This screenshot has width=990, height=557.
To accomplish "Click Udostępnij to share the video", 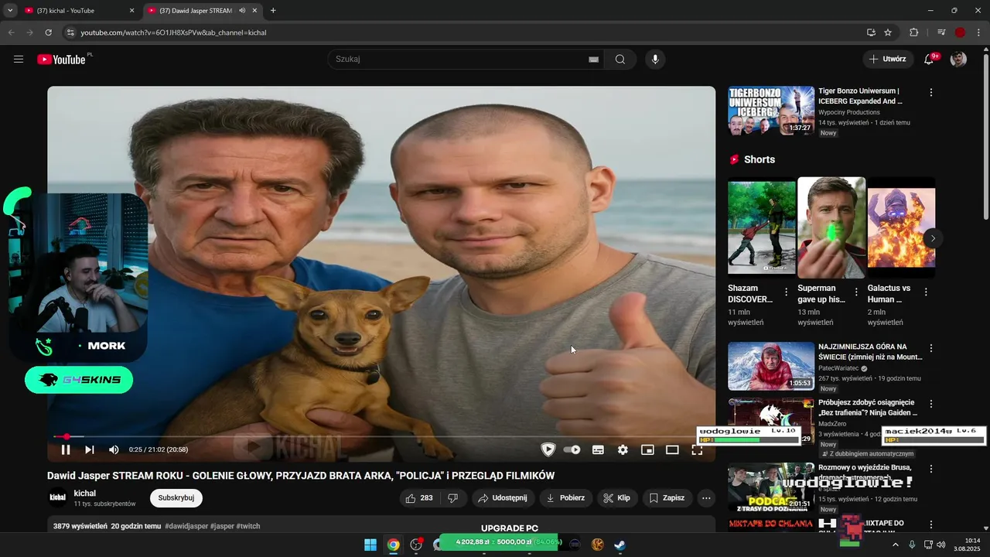I will coord(502,498).
